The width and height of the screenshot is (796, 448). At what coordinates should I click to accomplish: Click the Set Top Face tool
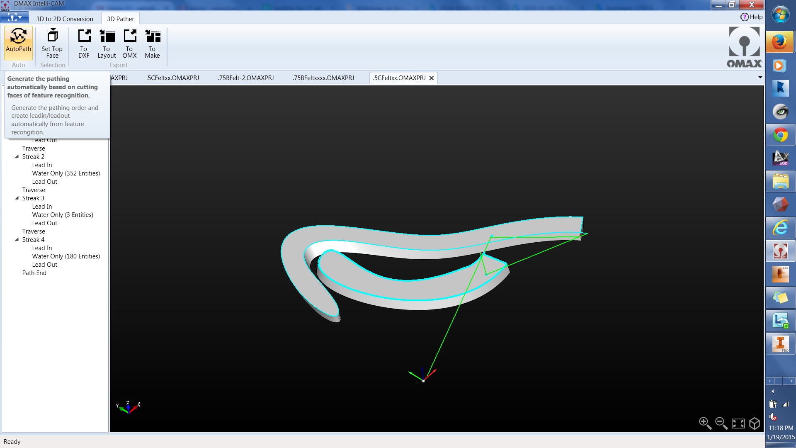click(52, 43)
